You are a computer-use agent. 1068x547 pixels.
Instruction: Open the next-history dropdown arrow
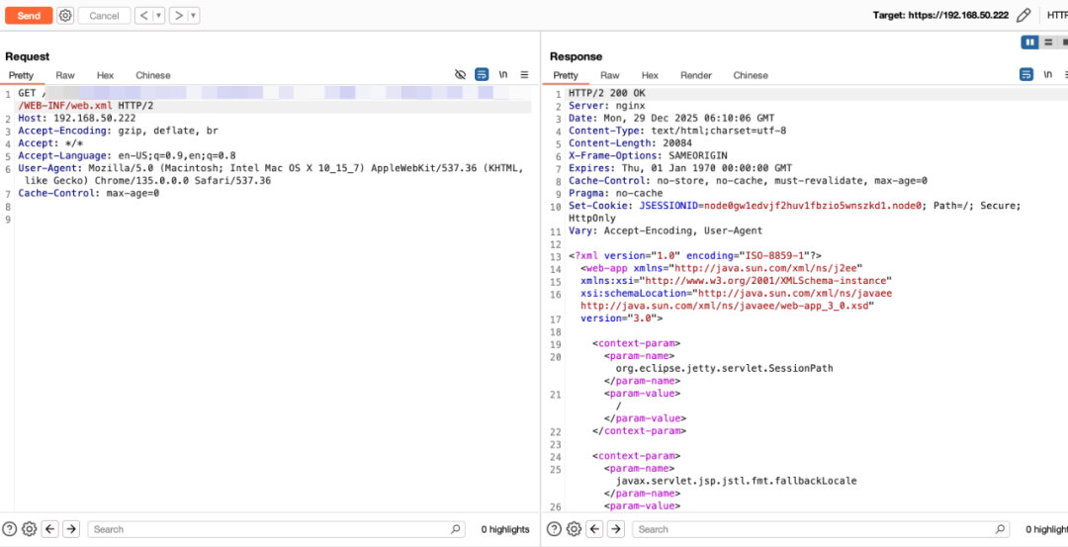194,16
